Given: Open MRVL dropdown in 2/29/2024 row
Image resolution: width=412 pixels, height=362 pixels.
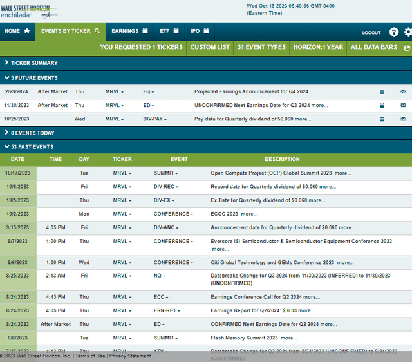Looking at the screenshot, I should [115, 91].
